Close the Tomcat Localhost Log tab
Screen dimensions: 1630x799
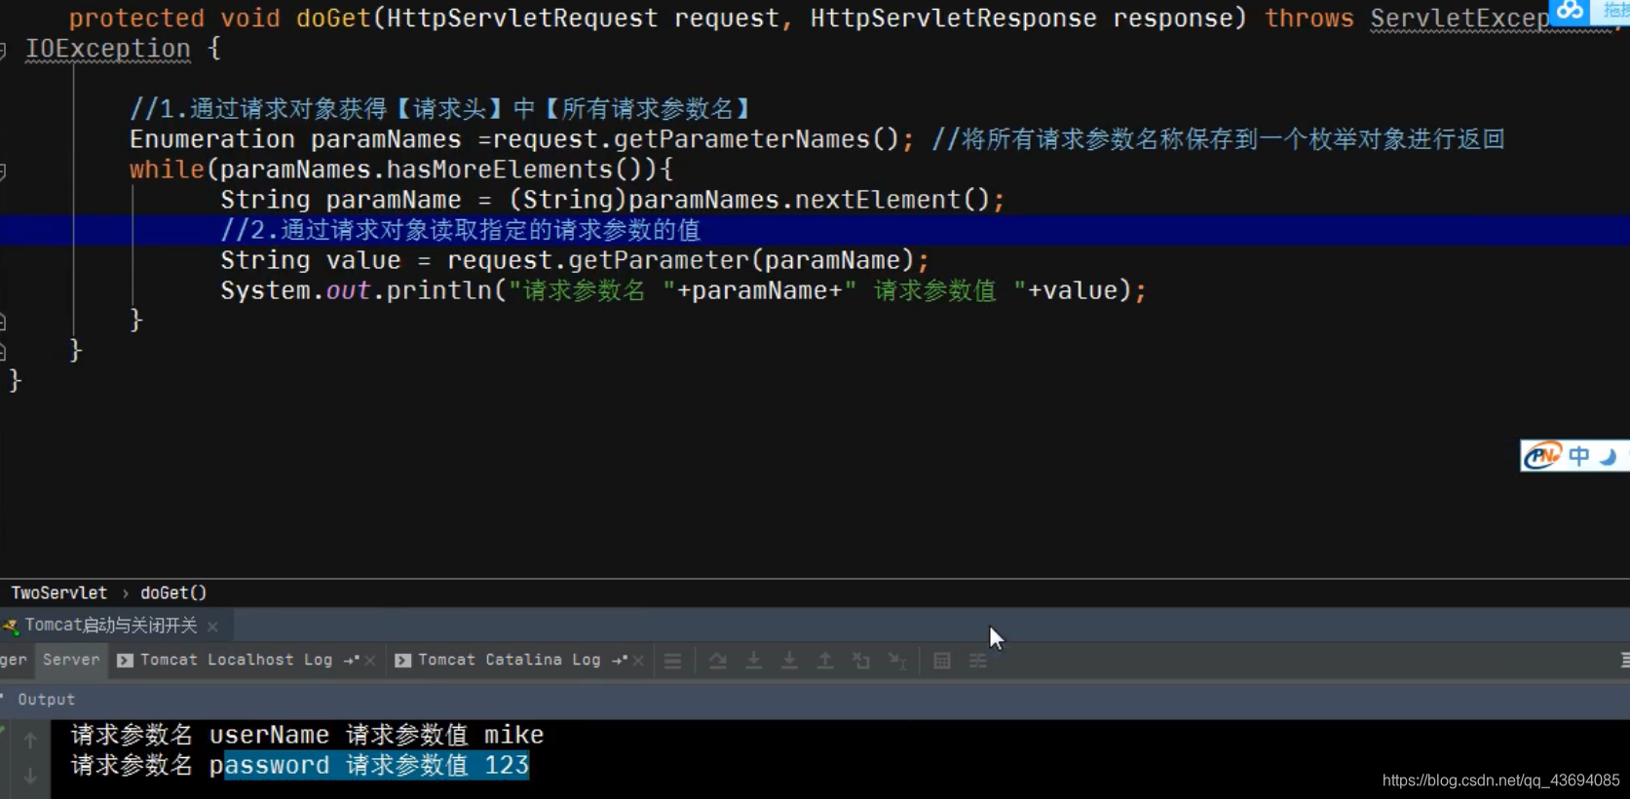click(370, 661)
